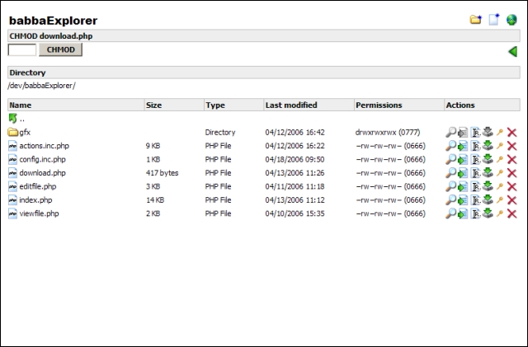Delete the gfx directory
Viewport: 528px width, 347px height.
pos(511,133)
